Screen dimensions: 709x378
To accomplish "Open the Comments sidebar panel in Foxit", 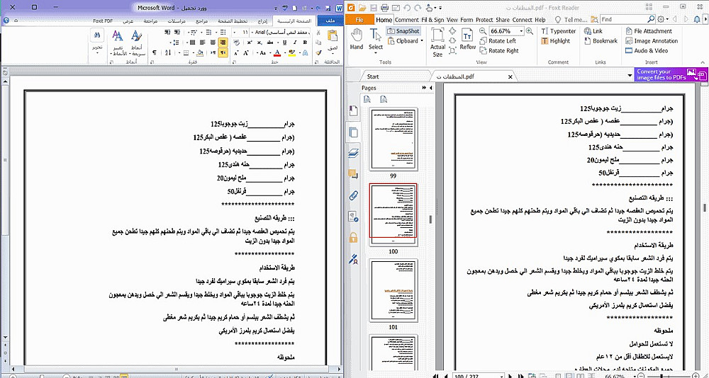I will (x=354, y=175).
